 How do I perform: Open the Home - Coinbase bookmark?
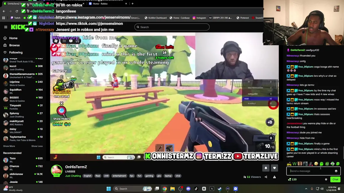[x=180, y=18]
